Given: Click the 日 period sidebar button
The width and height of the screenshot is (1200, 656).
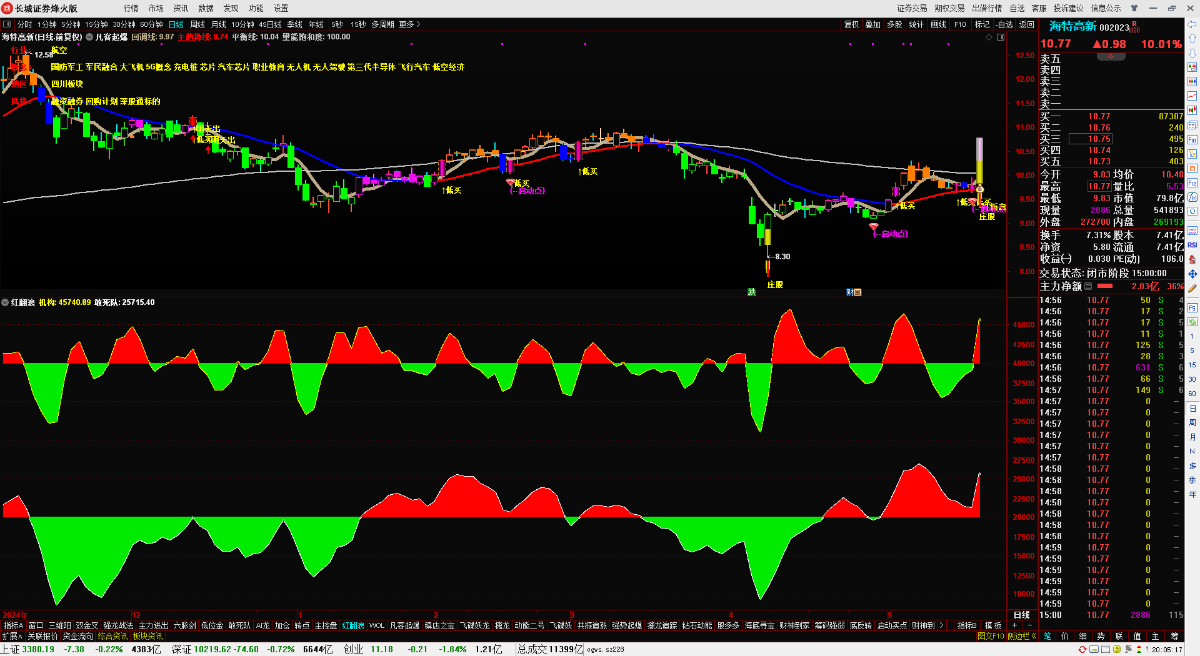Looking at the screenshot, I should click(1192, 409).
